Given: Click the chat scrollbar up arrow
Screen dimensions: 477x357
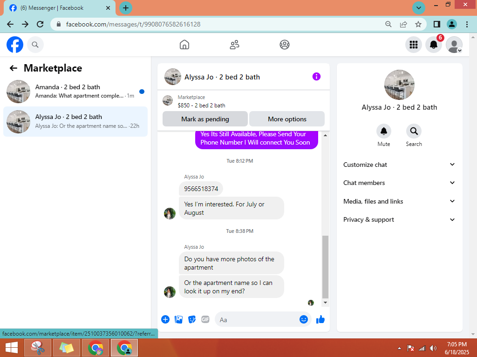Looking at the screenshot, I should pyautogui.click(x=325, y=135).
